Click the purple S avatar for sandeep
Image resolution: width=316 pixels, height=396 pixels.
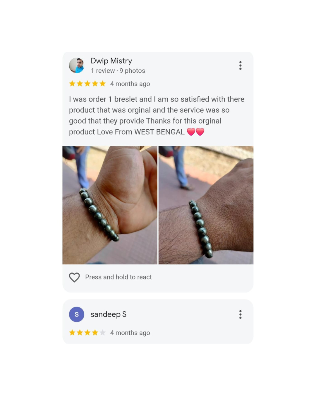coord(77,314)
